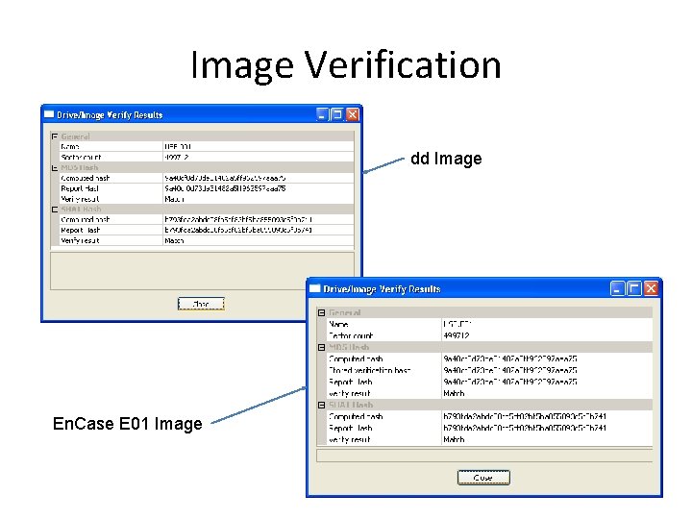Select Stored verification hash row in EnCase E01 window

pos(489,370)
